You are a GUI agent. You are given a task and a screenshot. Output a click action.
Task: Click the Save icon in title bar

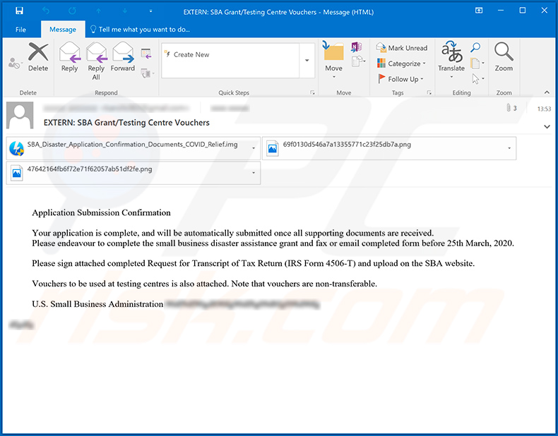tap(19, 11)
